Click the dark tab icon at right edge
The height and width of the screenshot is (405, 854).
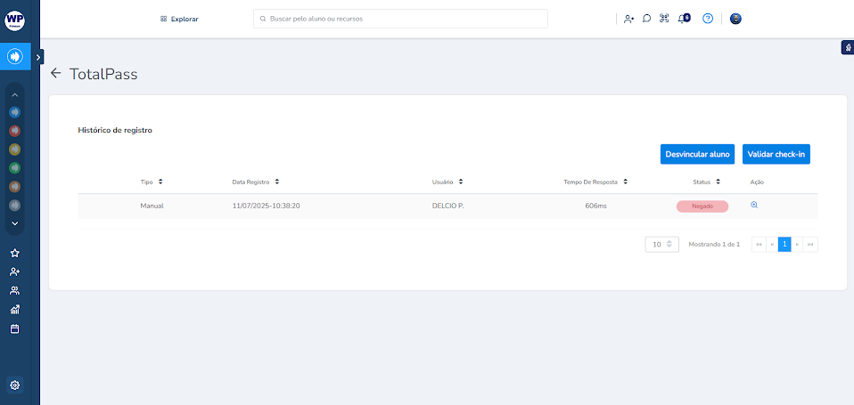click(x=848, y=48)
